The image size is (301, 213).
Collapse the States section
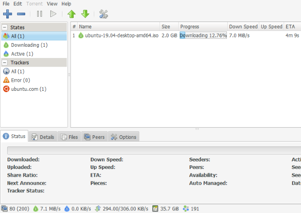pos(5,27)
